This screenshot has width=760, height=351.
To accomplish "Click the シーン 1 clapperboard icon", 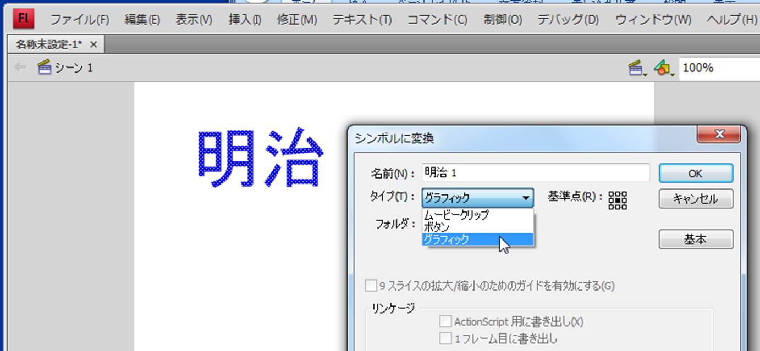I will tap(44, 68).
